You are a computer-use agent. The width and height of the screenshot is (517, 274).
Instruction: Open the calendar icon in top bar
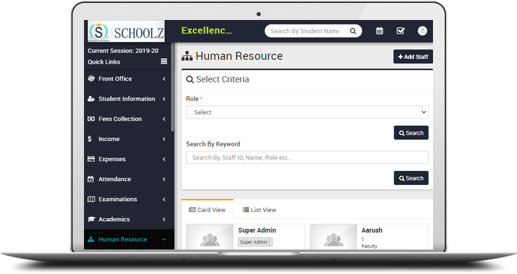tap(379, 31)
